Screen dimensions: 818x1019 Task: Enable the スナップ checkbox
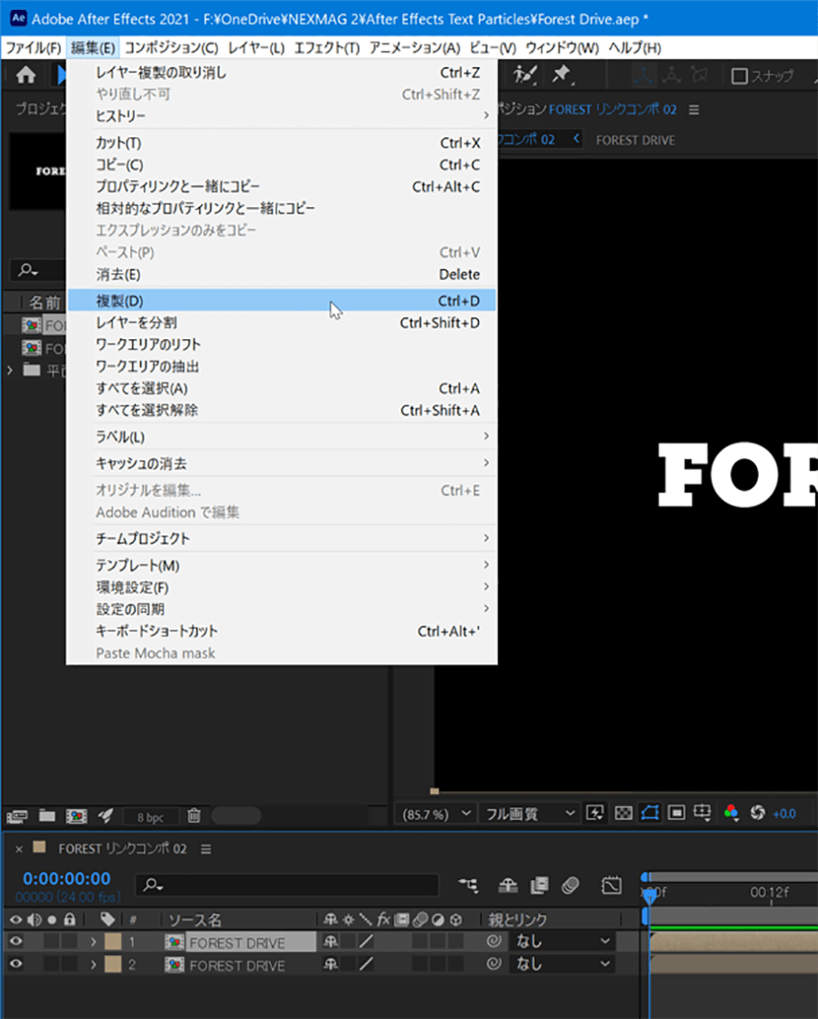(740, 76)
